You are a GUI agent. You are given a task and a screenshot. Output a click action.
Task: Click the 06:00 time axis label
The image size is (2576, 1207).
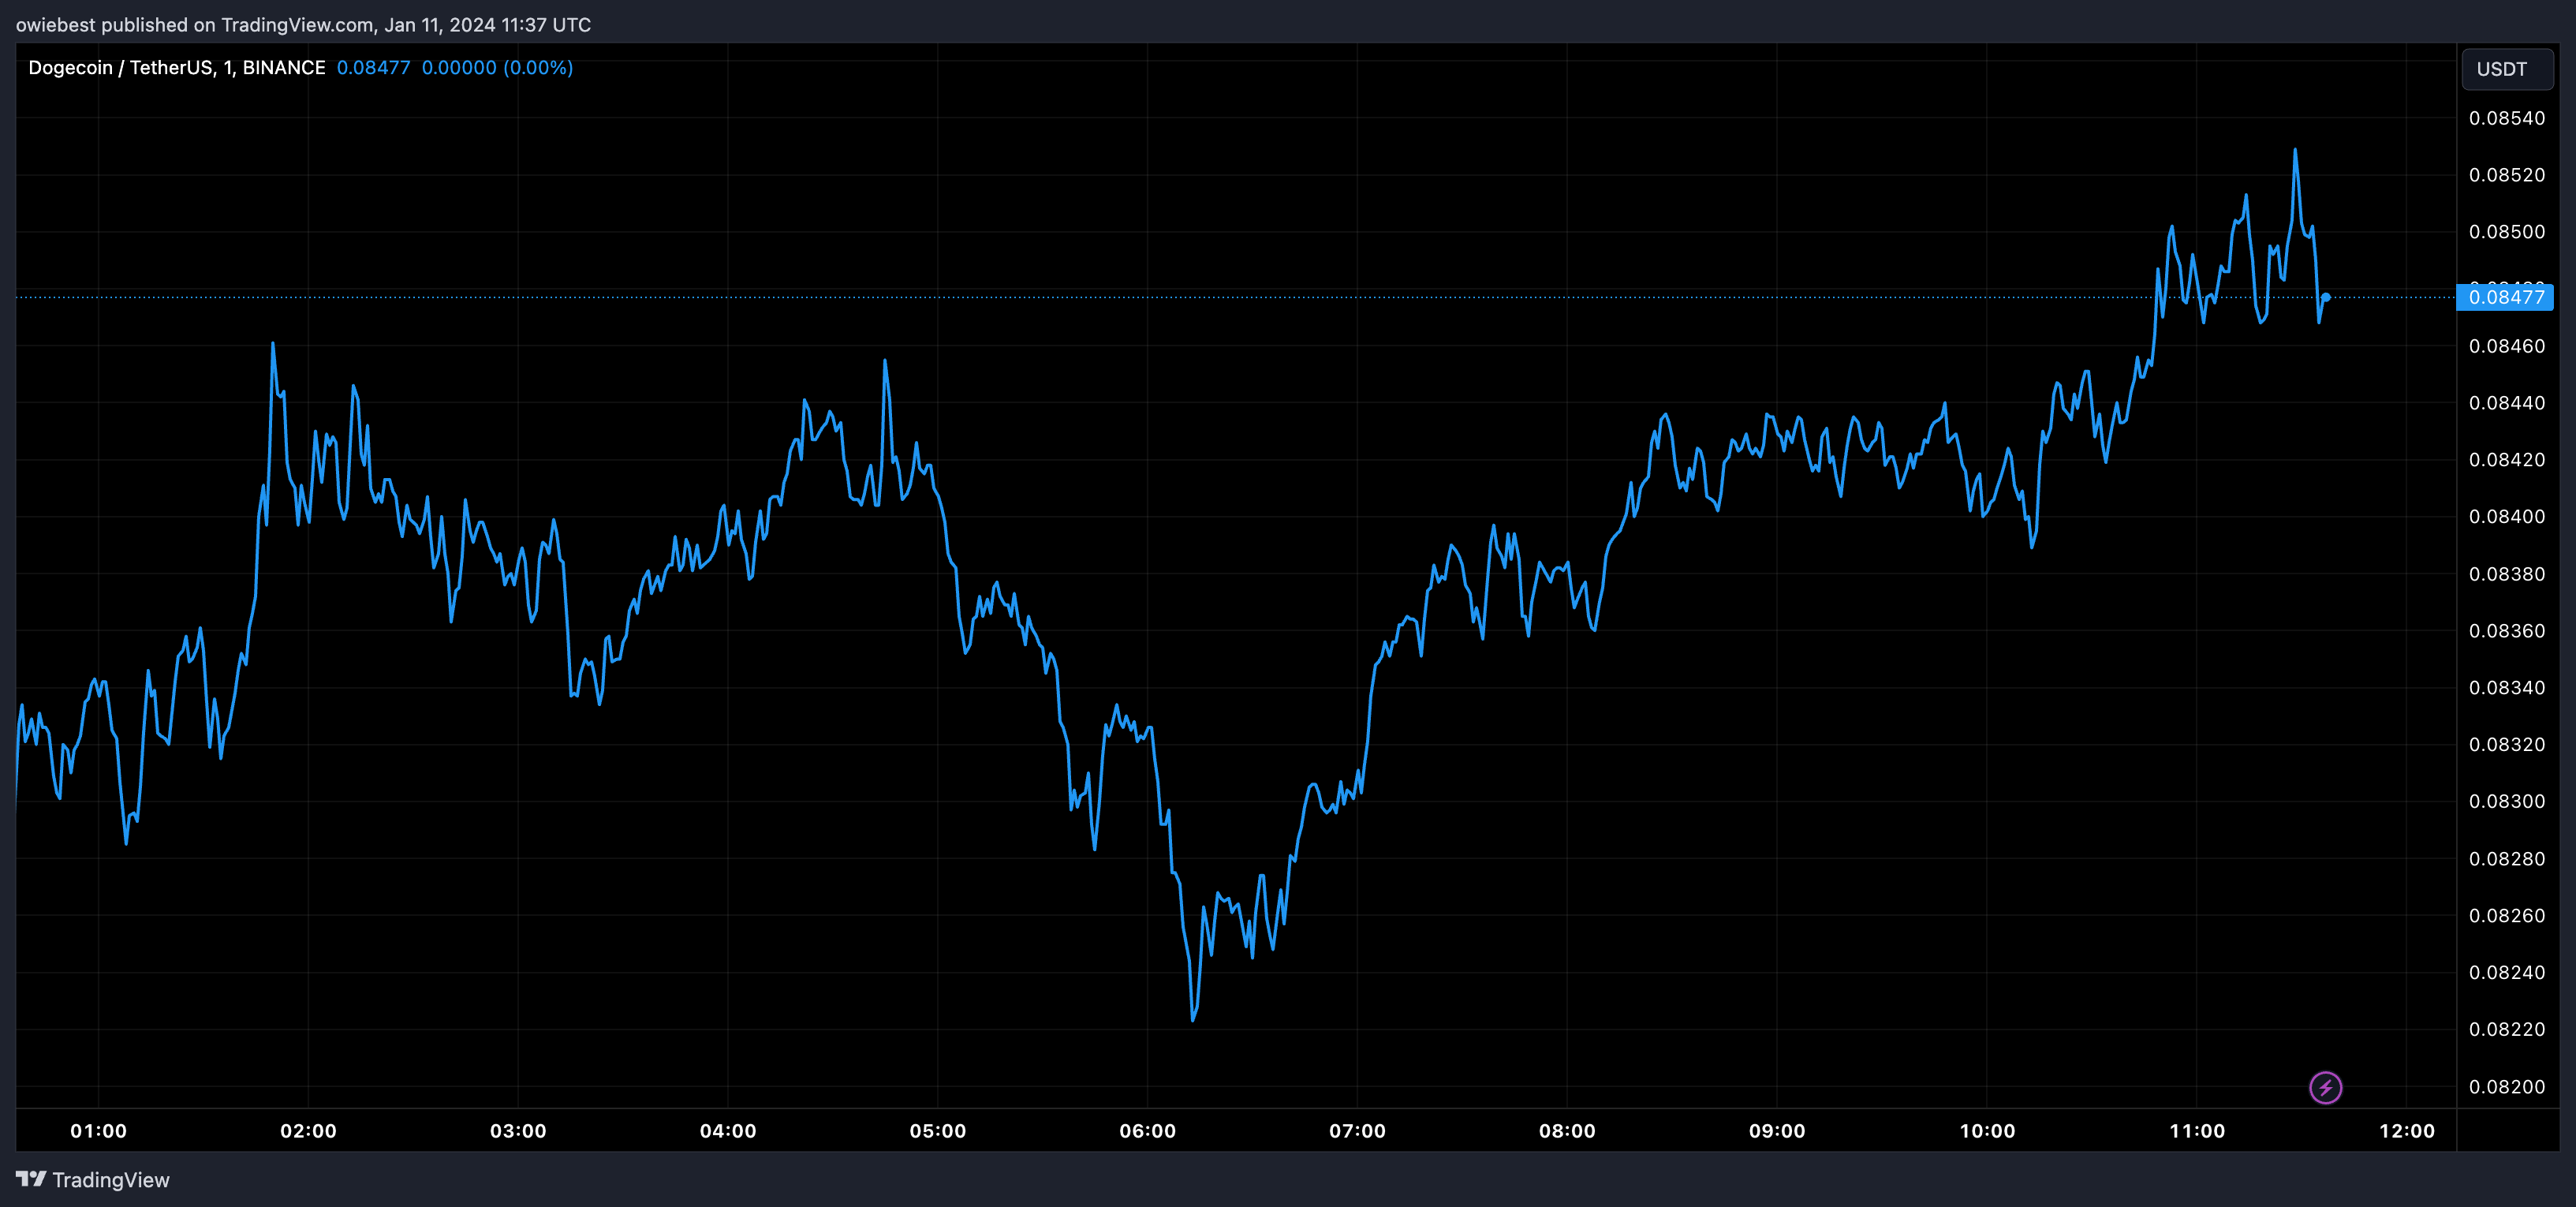pyautogui.click(x=1148, y=1131)
